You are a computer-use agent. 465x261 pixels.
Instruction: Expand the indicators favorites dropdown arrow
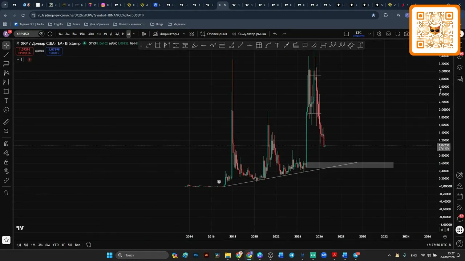(184, 34)
